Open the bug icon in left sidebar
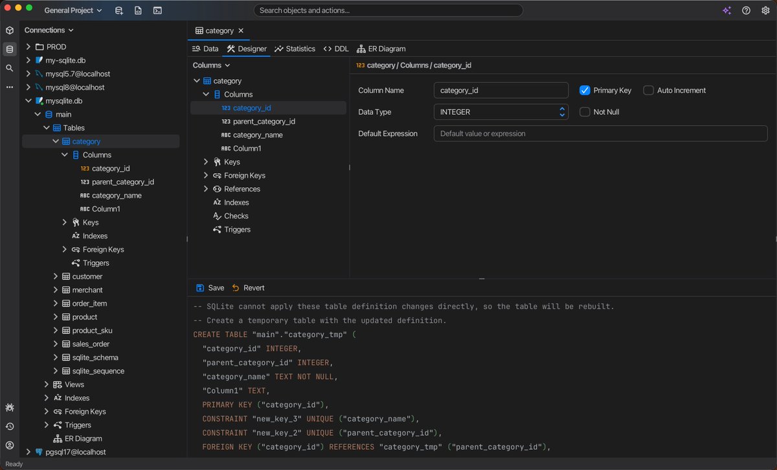 pyautogui.click(x=10, y=408)
